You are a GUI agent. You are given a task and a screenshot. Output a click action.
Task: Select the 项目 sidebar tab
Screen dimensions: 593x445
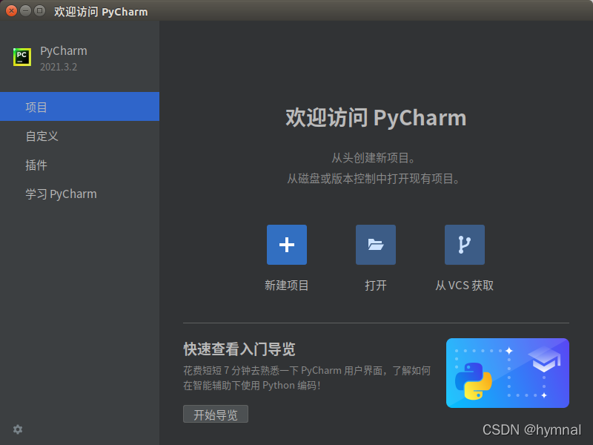[79, 107]
